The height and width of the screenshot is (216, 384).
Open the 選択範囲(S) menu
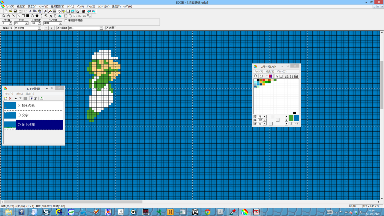coord(57,7)
